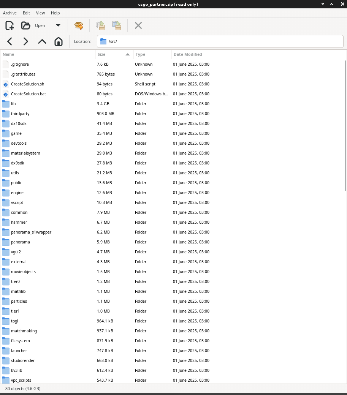
Task: Select the dx9sdk folder icon
Action: pyautogui.click(x=6, y=163)
